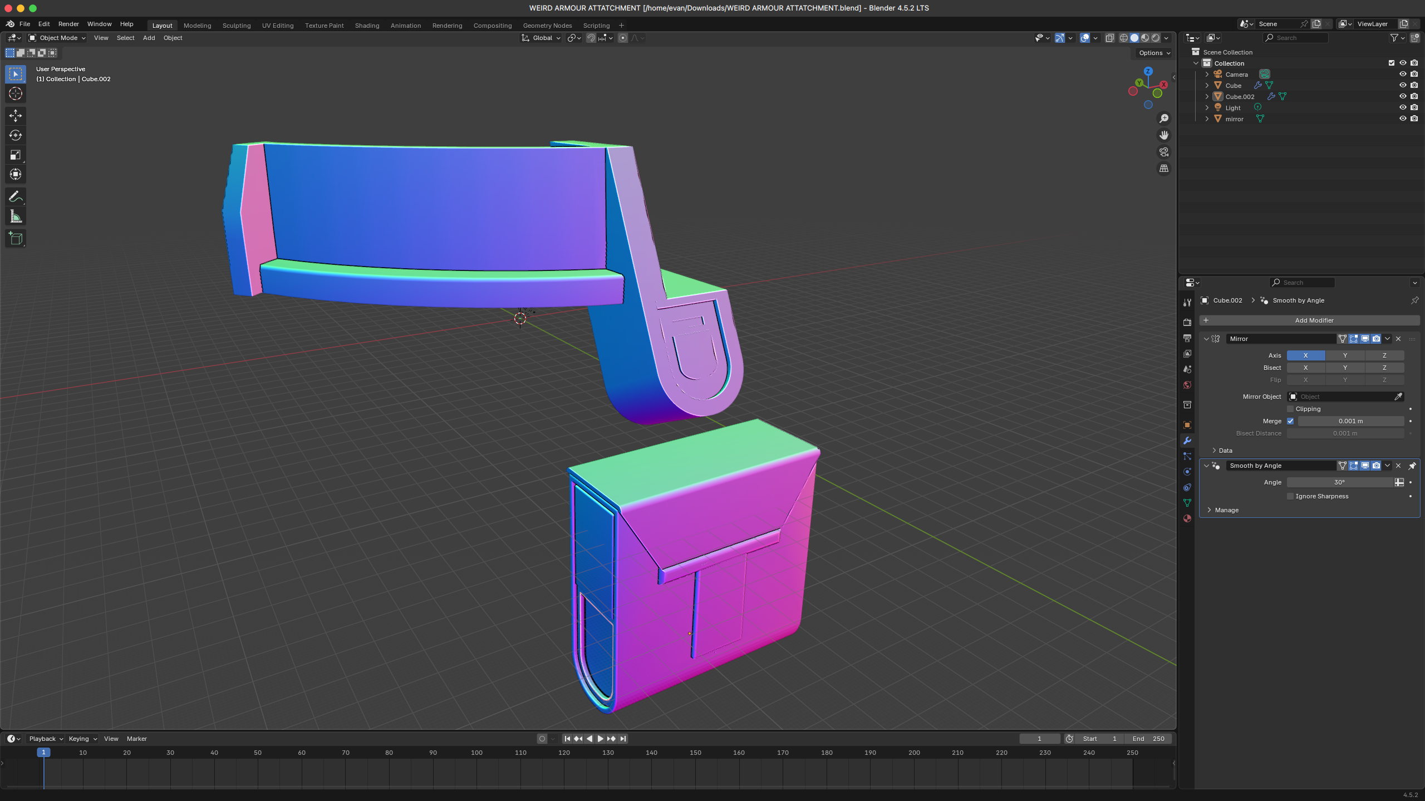Enable the Clipping checkbox
The width and height of the screenshot is (1425, 801).
point(1290,409)
